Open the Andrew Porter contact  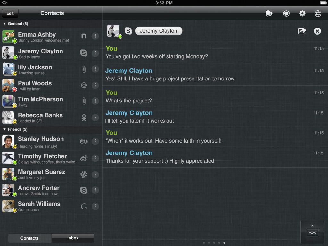click(51, 190)
